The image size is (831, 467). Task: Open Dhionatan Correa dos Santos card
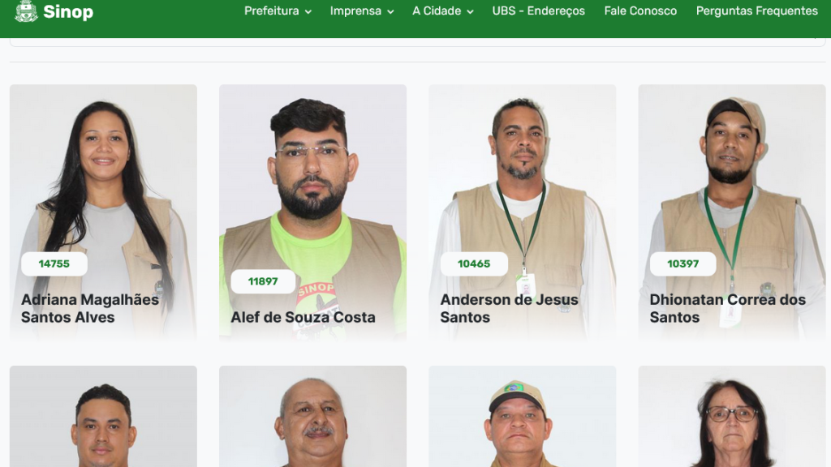pos(732,212)
